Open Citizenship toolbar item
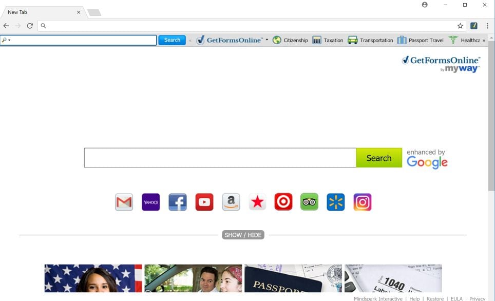 [290, 40]
